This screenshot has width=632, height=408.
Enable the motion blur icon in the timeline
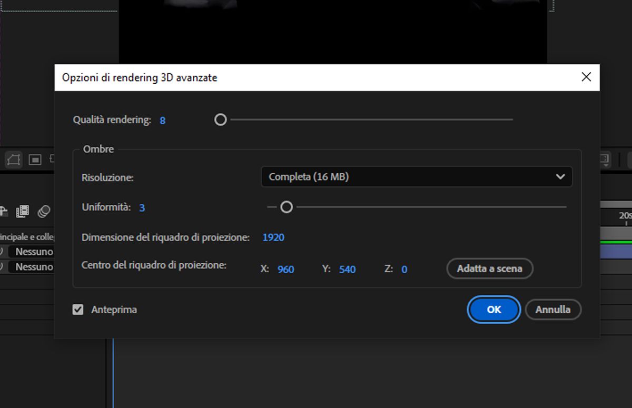click(x=45, y=212)
